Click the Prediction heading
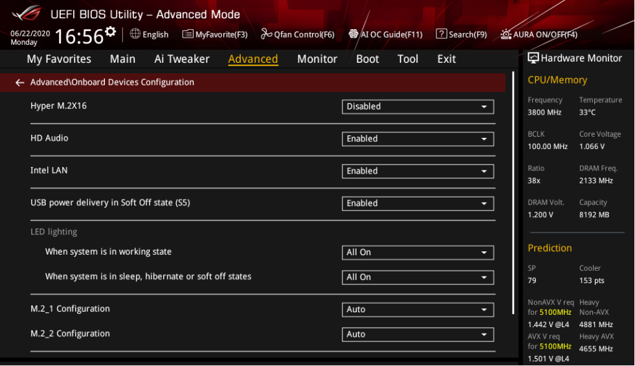 550,248
